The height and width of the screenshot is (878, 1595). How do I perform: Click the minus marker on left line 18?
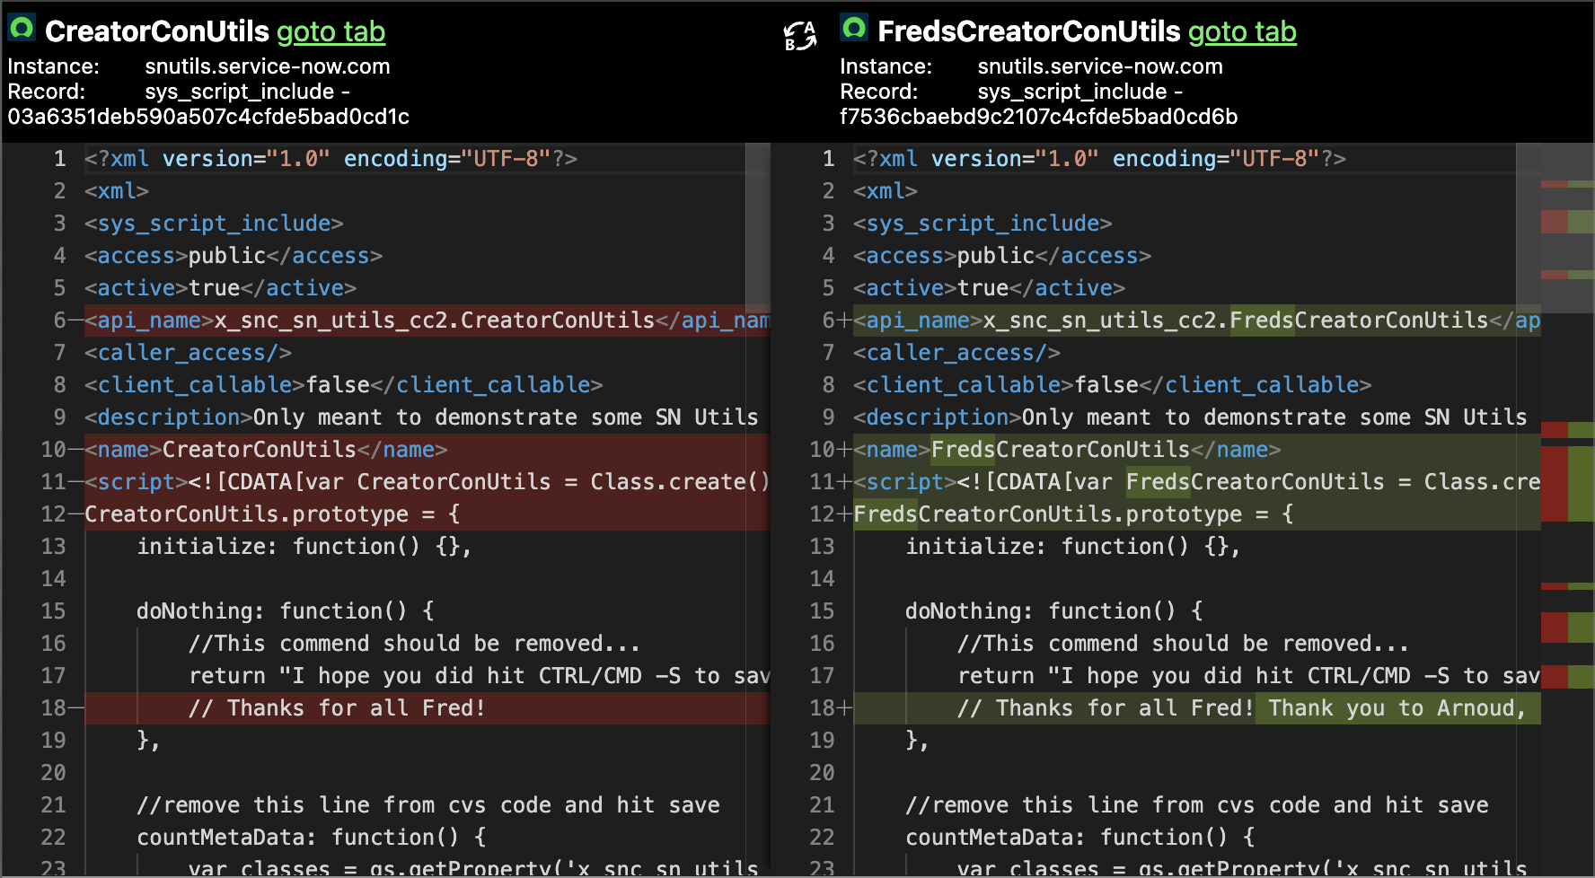pos(75,708)
